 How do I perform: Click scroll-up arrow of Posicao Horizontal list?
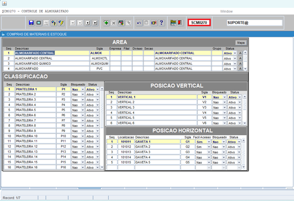[x=244, y=140]
